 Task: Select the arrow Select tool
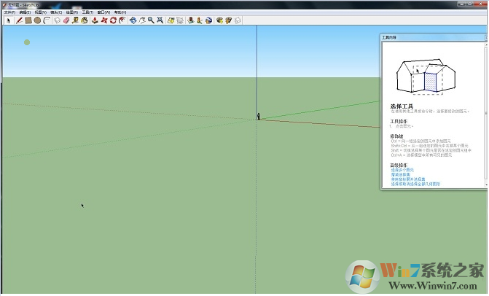click(8, 20)
